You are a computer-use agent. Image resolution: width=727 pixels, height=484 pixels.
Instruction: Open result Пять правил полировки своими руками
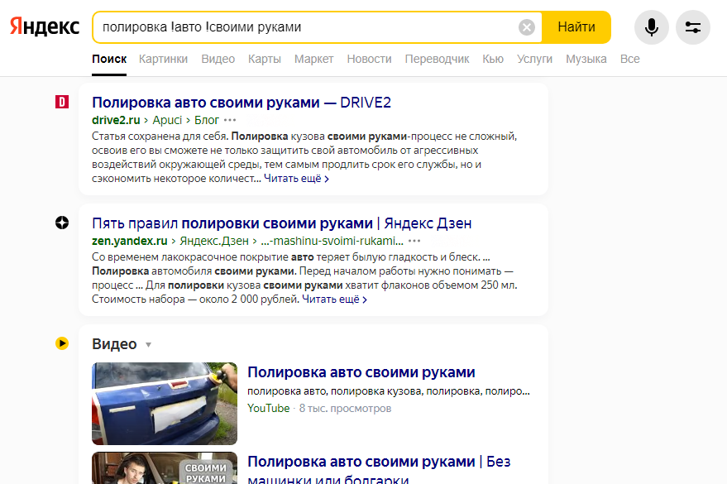(282, 223)
